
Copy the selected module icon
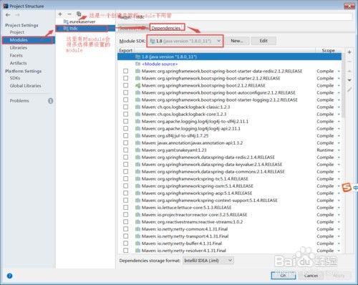tap(79, 14)
